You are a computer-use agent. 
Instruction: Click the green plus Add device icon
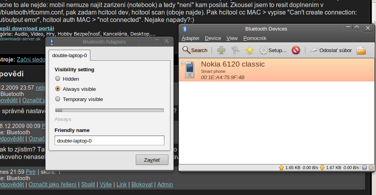(x=221, y=50)
